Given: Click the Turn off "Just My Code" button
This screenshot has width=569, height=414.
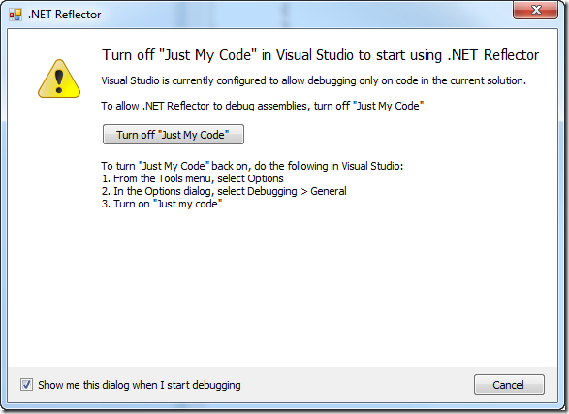Looking at the screenshot, I should tap(174, 135).
